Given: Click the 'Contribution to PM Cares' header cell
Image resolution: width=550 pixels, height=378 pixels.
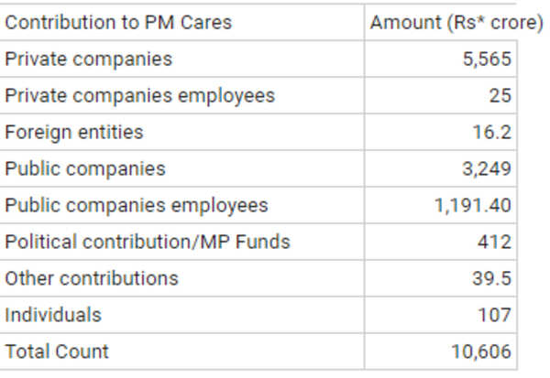Looking at the screenshot, I should tap(118, 23).
